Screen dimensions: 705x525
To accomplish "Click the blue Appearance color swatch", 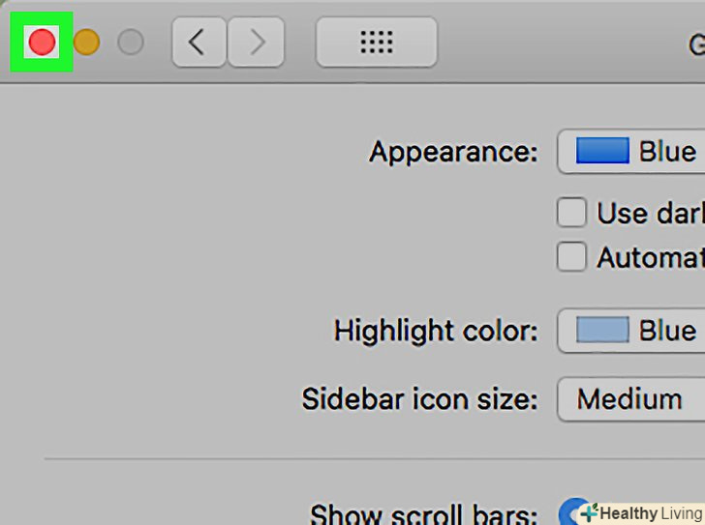I will pos(601,152).
